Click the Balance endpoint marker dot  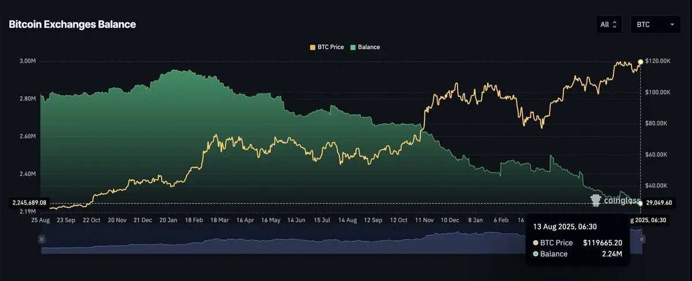coord(641,203)
